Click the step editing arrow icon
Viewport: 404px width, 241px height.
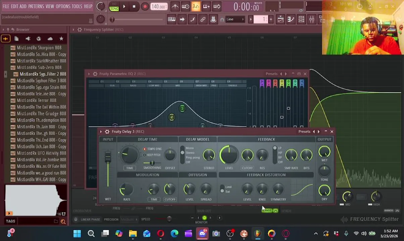tap(182, 19)
